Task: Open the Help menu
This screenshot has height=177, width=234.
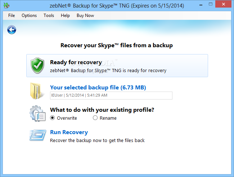Action: 65,16
